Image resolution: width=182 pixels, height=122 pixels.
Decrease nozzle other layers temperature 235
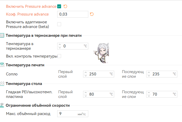149,75
